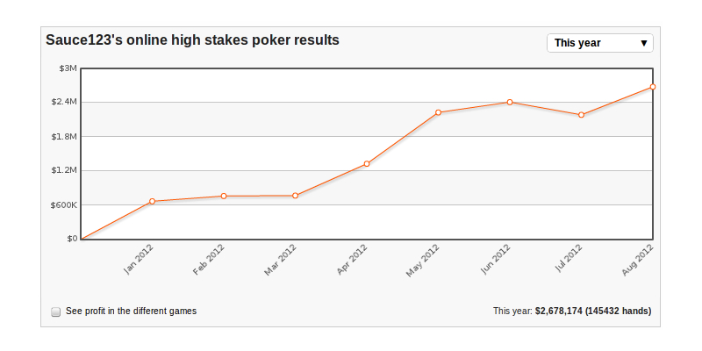
Task: Click the '$1.8M' y-axis label
Action: click(x=64, y=136)
